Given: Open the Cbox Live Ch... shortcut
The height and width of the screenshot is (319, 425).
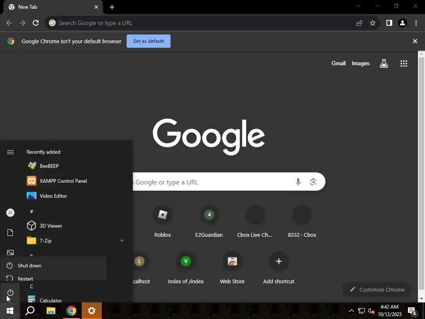Looking at the screenshot, I should 254,221.
